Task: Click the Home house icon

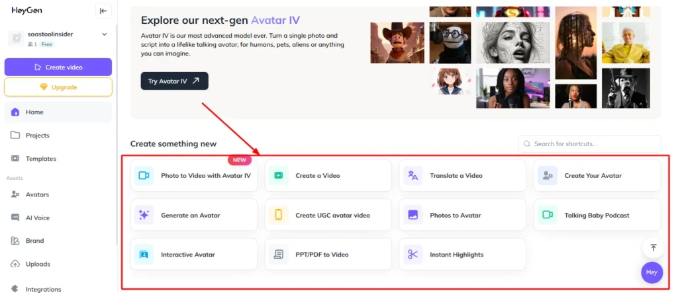Action: [15, 112]
